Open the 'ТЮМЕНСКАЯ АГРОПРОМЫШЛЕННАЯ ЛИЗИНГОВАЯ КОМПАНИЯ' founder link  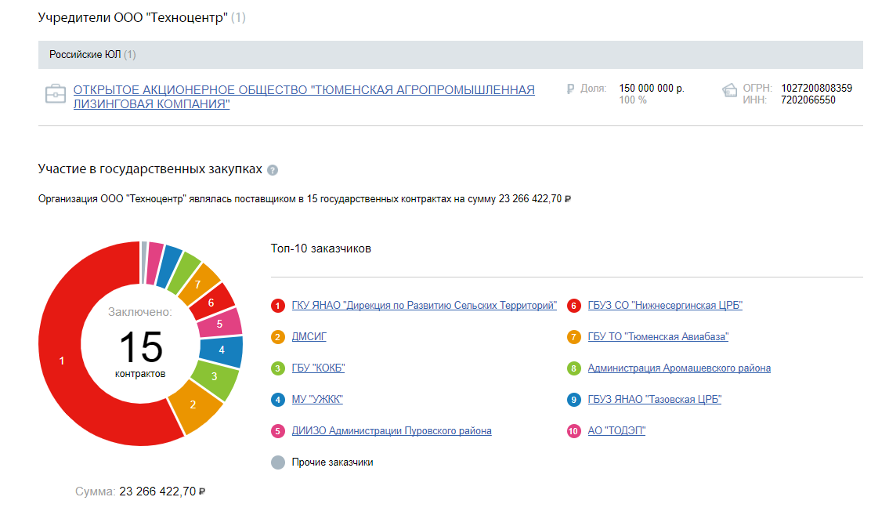click(x=304, y=97)
